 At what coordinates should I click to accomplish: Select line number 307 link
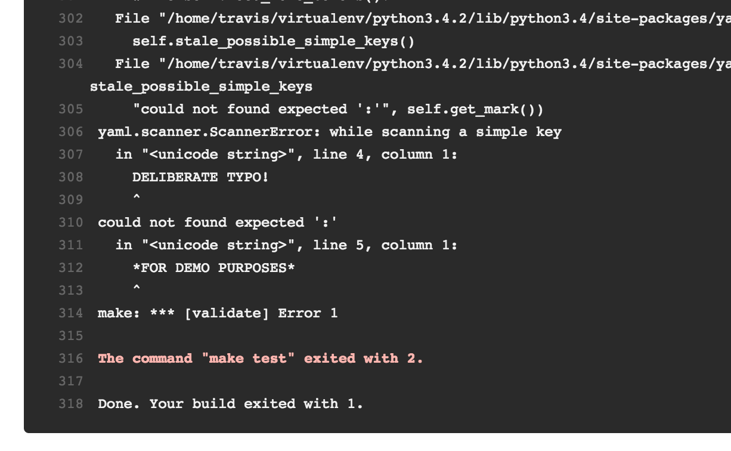[71, 155]
